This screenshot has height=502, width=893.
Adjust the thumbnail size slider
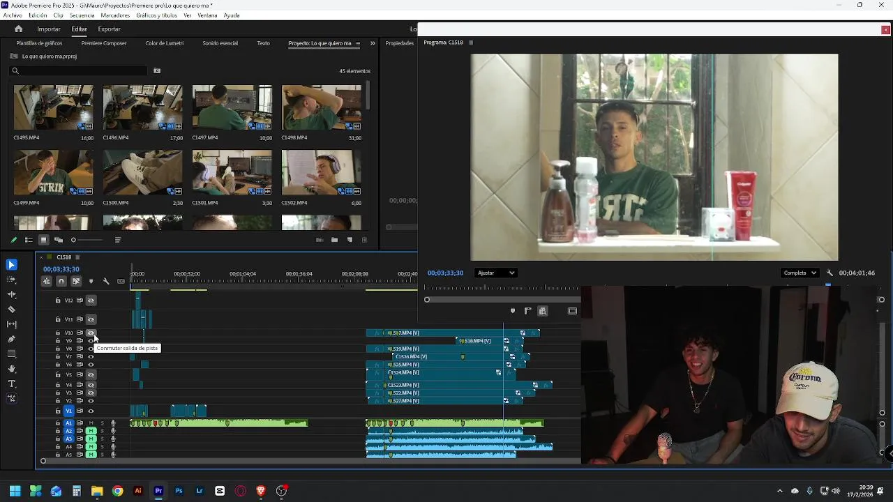[73, 240]
